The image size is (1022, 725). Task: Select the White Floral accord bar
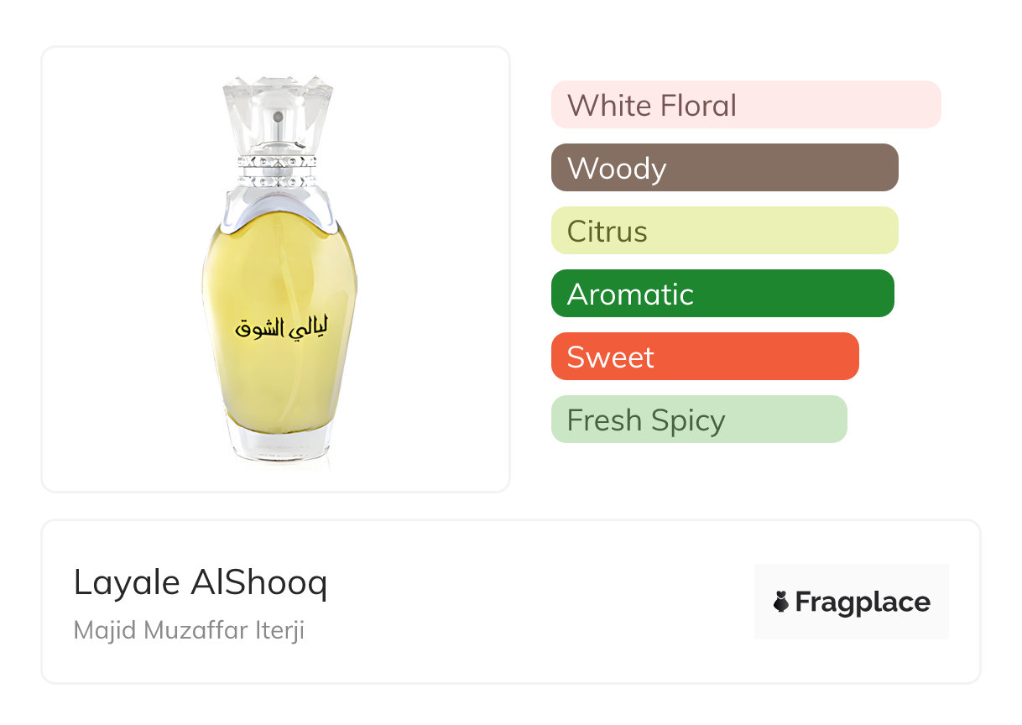pyautogui.click(x=745, y=105)
